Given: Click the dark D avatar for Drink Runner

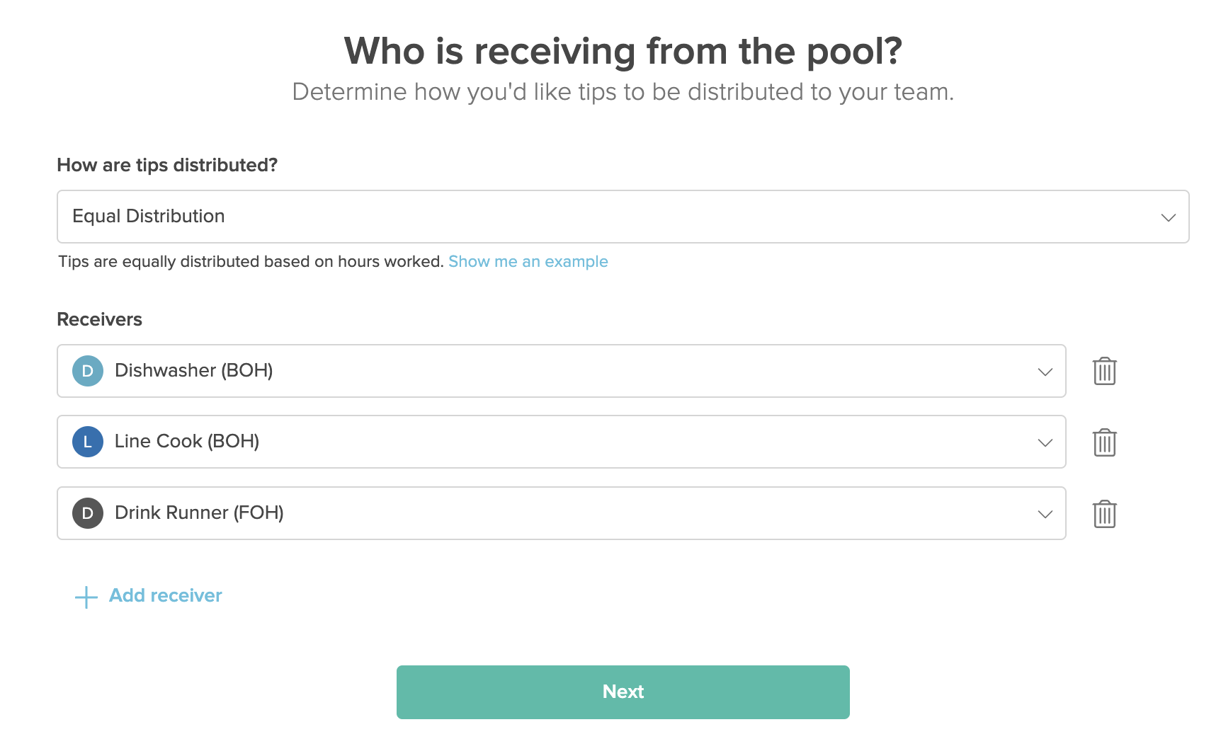Looking at the screenshot, I should (x=86, y=512).
